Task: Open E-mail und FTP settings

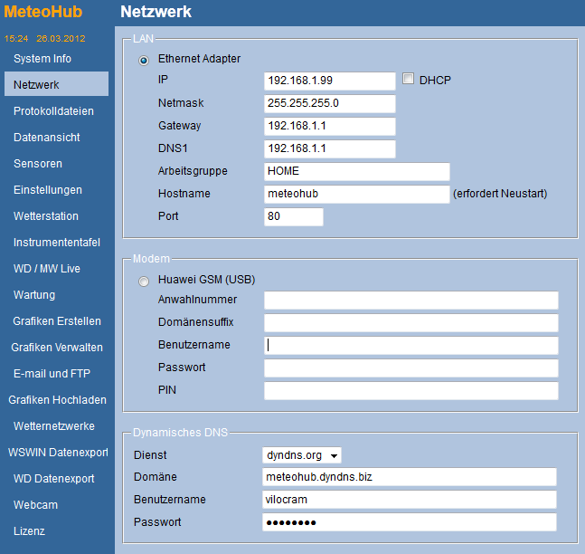Action: coord(52,374)
